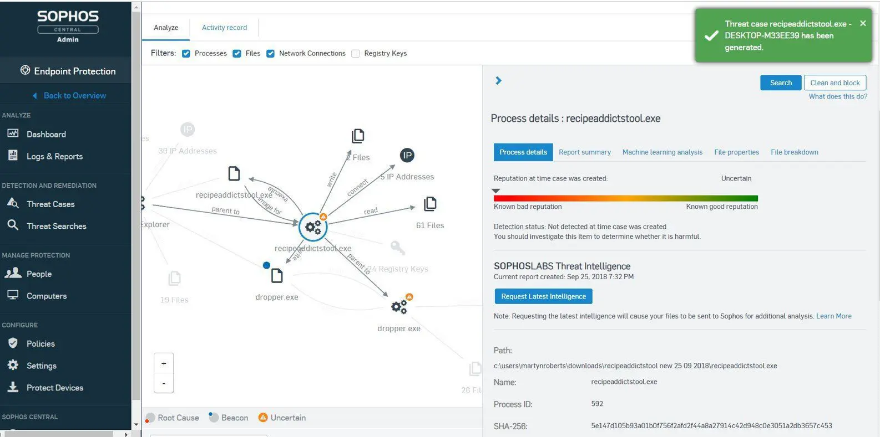
Task: Click the Protect Devices download icon
Action: coord(13,387)
